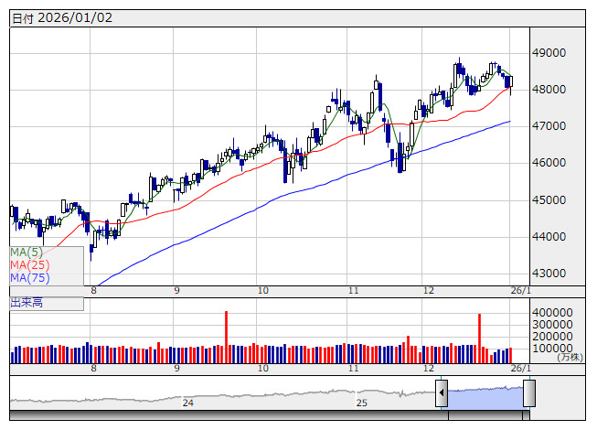Image resolution: width=597 pixels, height=430 pixels.
Task: Click the MA(5) legend label
Action: [x=27, y=253]
